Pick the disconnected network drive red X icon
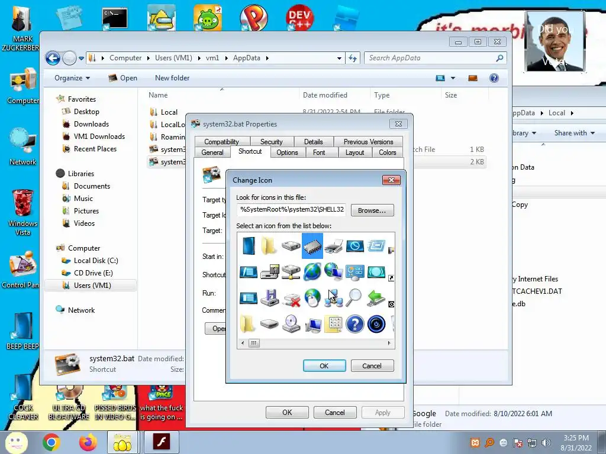 pos(291,299)
